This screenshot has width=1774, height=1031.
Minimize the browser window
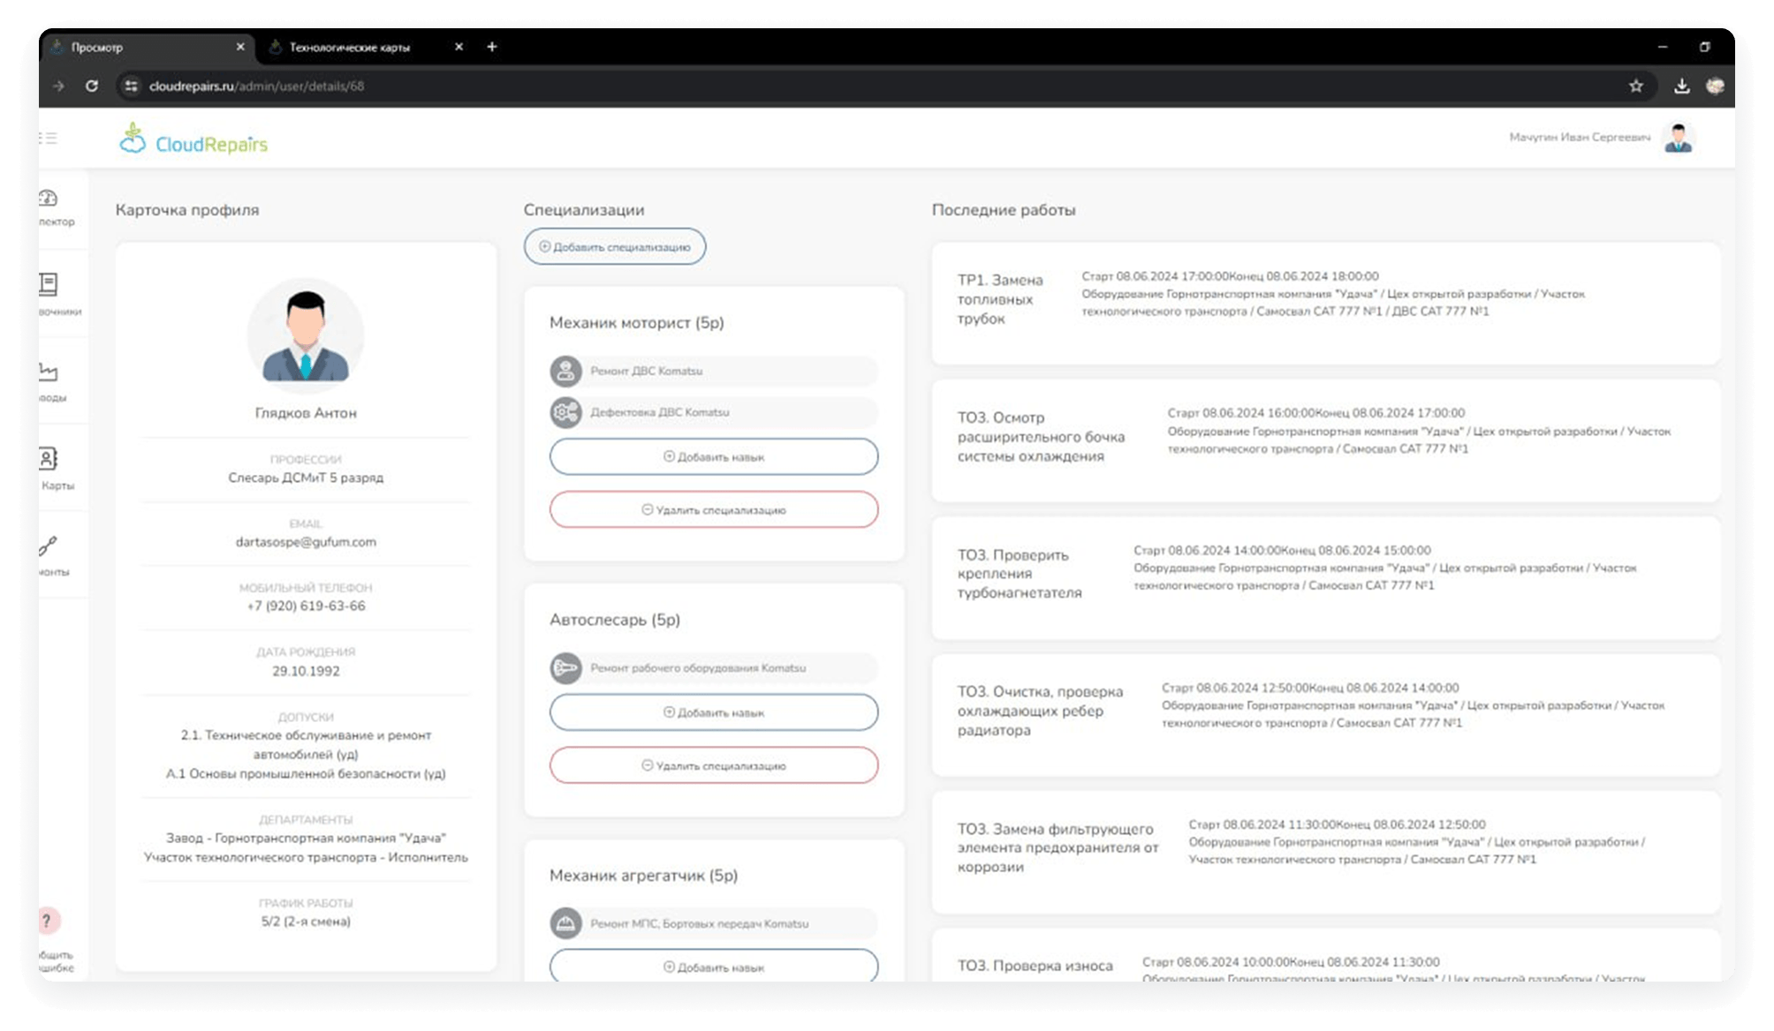pyautogui.click(x=1662, y=47)
